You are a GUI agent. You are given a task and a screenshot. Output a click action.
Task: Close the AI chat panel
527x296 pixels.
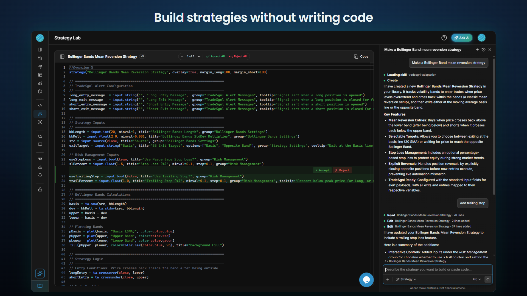pos(490,50)
